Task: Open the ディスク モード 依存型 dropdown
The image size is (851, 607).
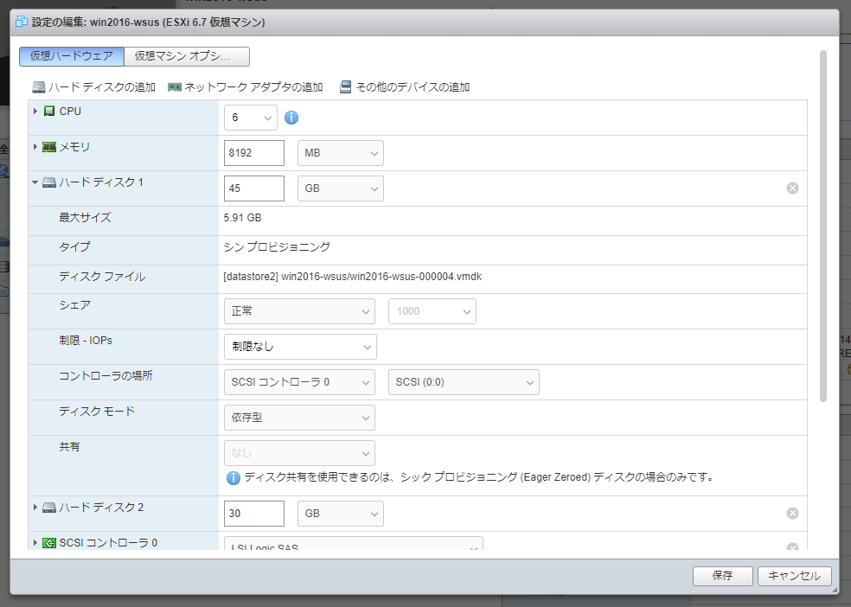Action: click(299, 418)
